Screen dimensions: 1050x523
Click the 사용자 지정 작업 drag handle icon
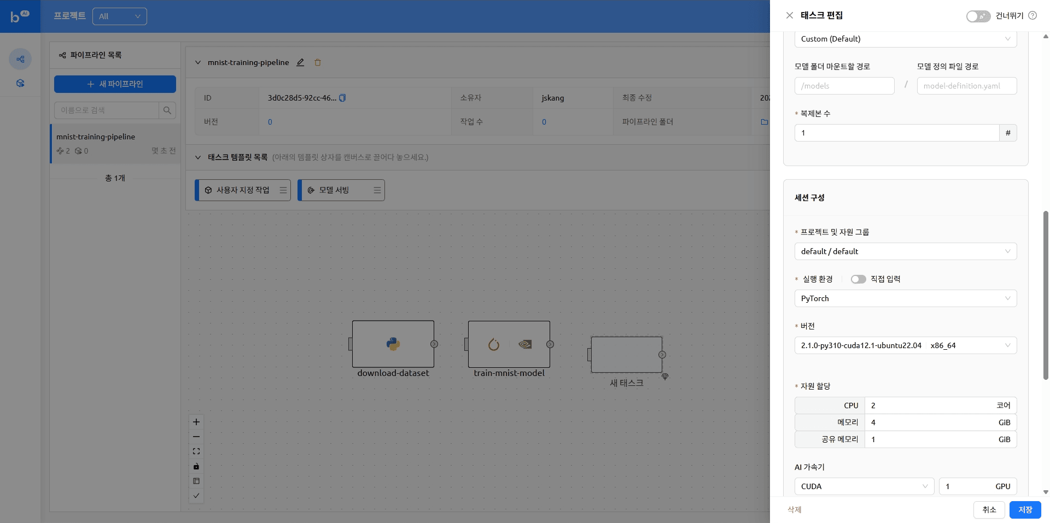point(283,190)
